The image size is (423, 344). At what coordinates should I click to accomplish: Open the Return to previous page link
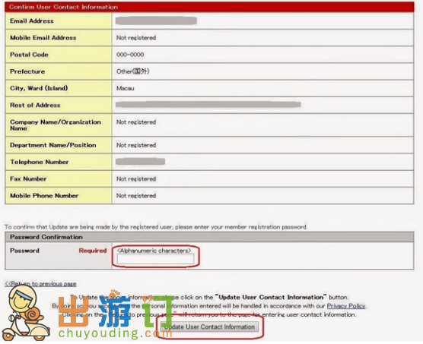coord(41,284)
